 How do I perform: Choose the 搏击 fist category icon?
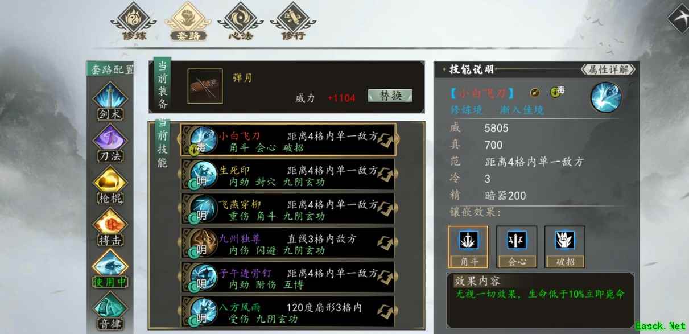110,227
